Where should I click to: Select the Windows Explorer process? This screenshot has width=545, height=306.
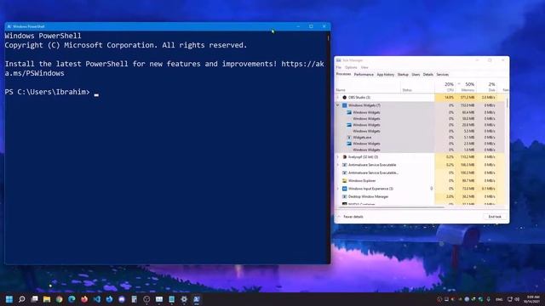420,181
